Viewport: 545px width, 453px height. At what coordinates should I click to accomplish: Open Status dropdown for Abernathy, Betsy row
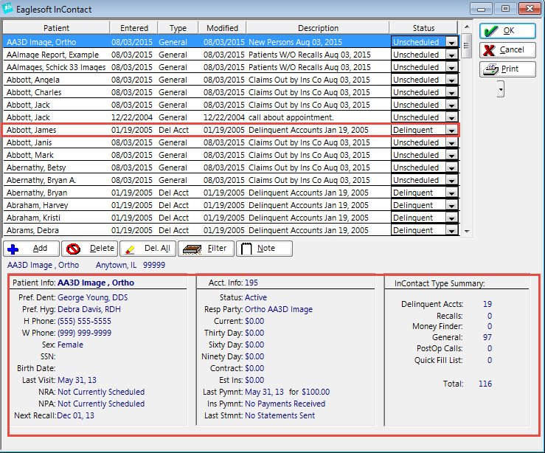pos(451,168)
